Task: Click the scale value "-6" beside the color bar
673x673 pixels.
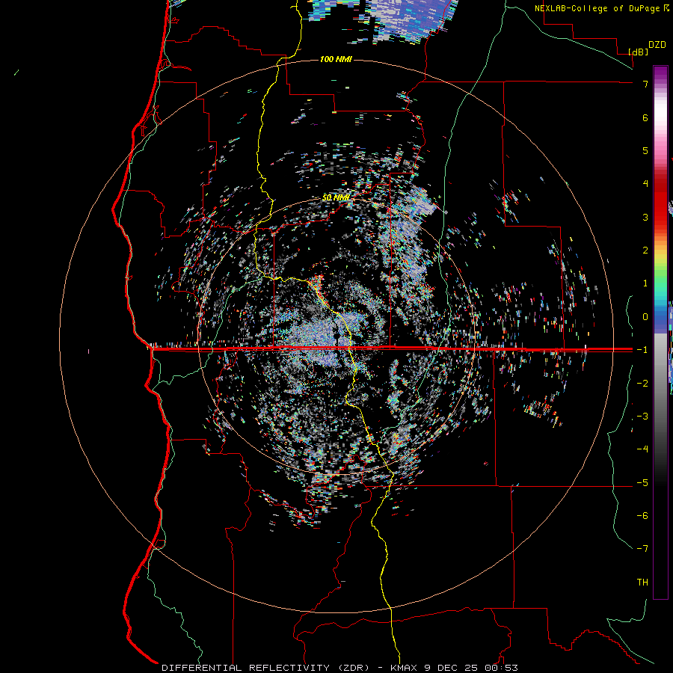Action: tap(642, 516)
